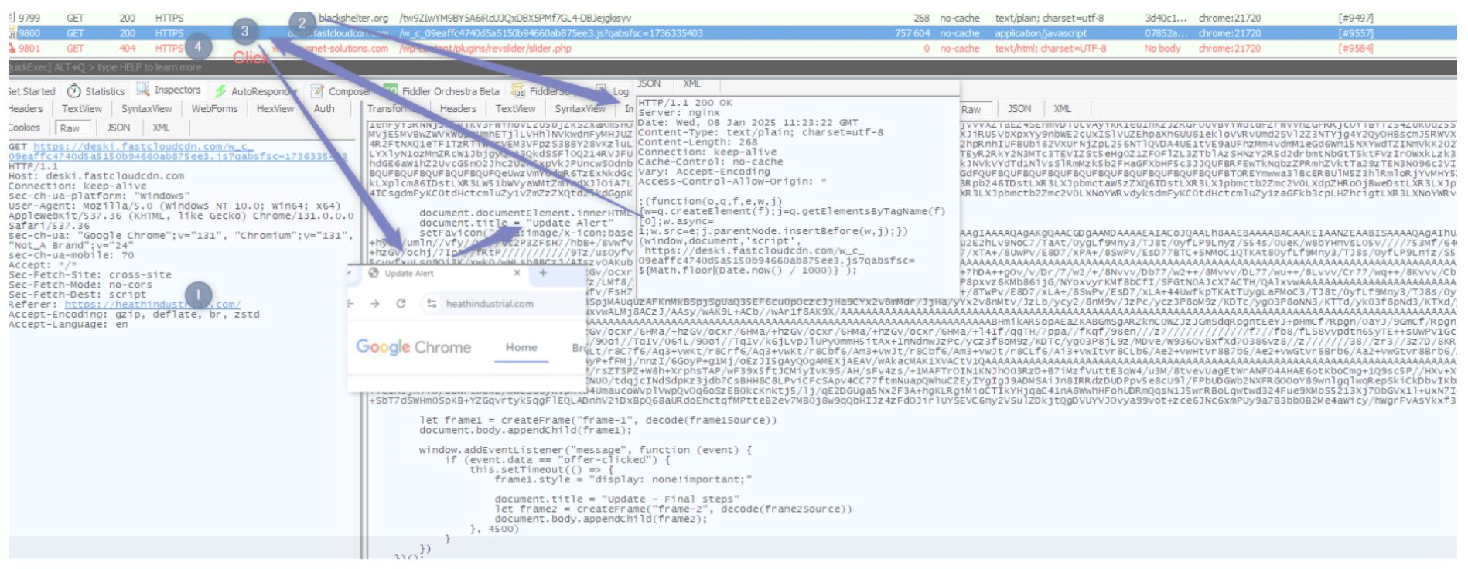The image size is (1468, 569).
Task: Click the No body cell of session 9801
Action: pyautogui.click(x=1162, y=49)
